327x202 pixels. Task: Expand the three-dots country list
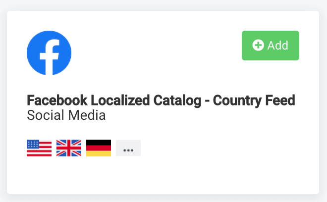(x=128, y=148)
